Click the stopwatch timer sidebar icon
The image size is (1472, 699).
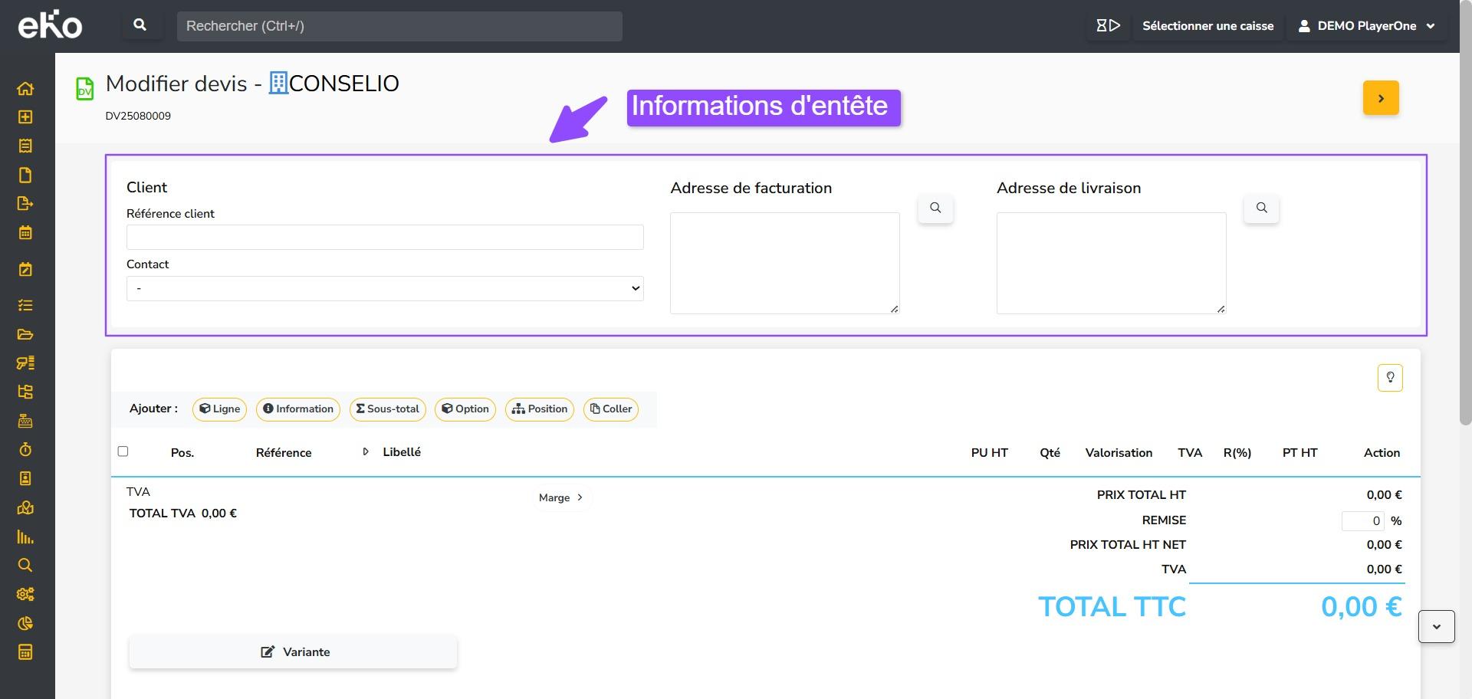point(25,450)
